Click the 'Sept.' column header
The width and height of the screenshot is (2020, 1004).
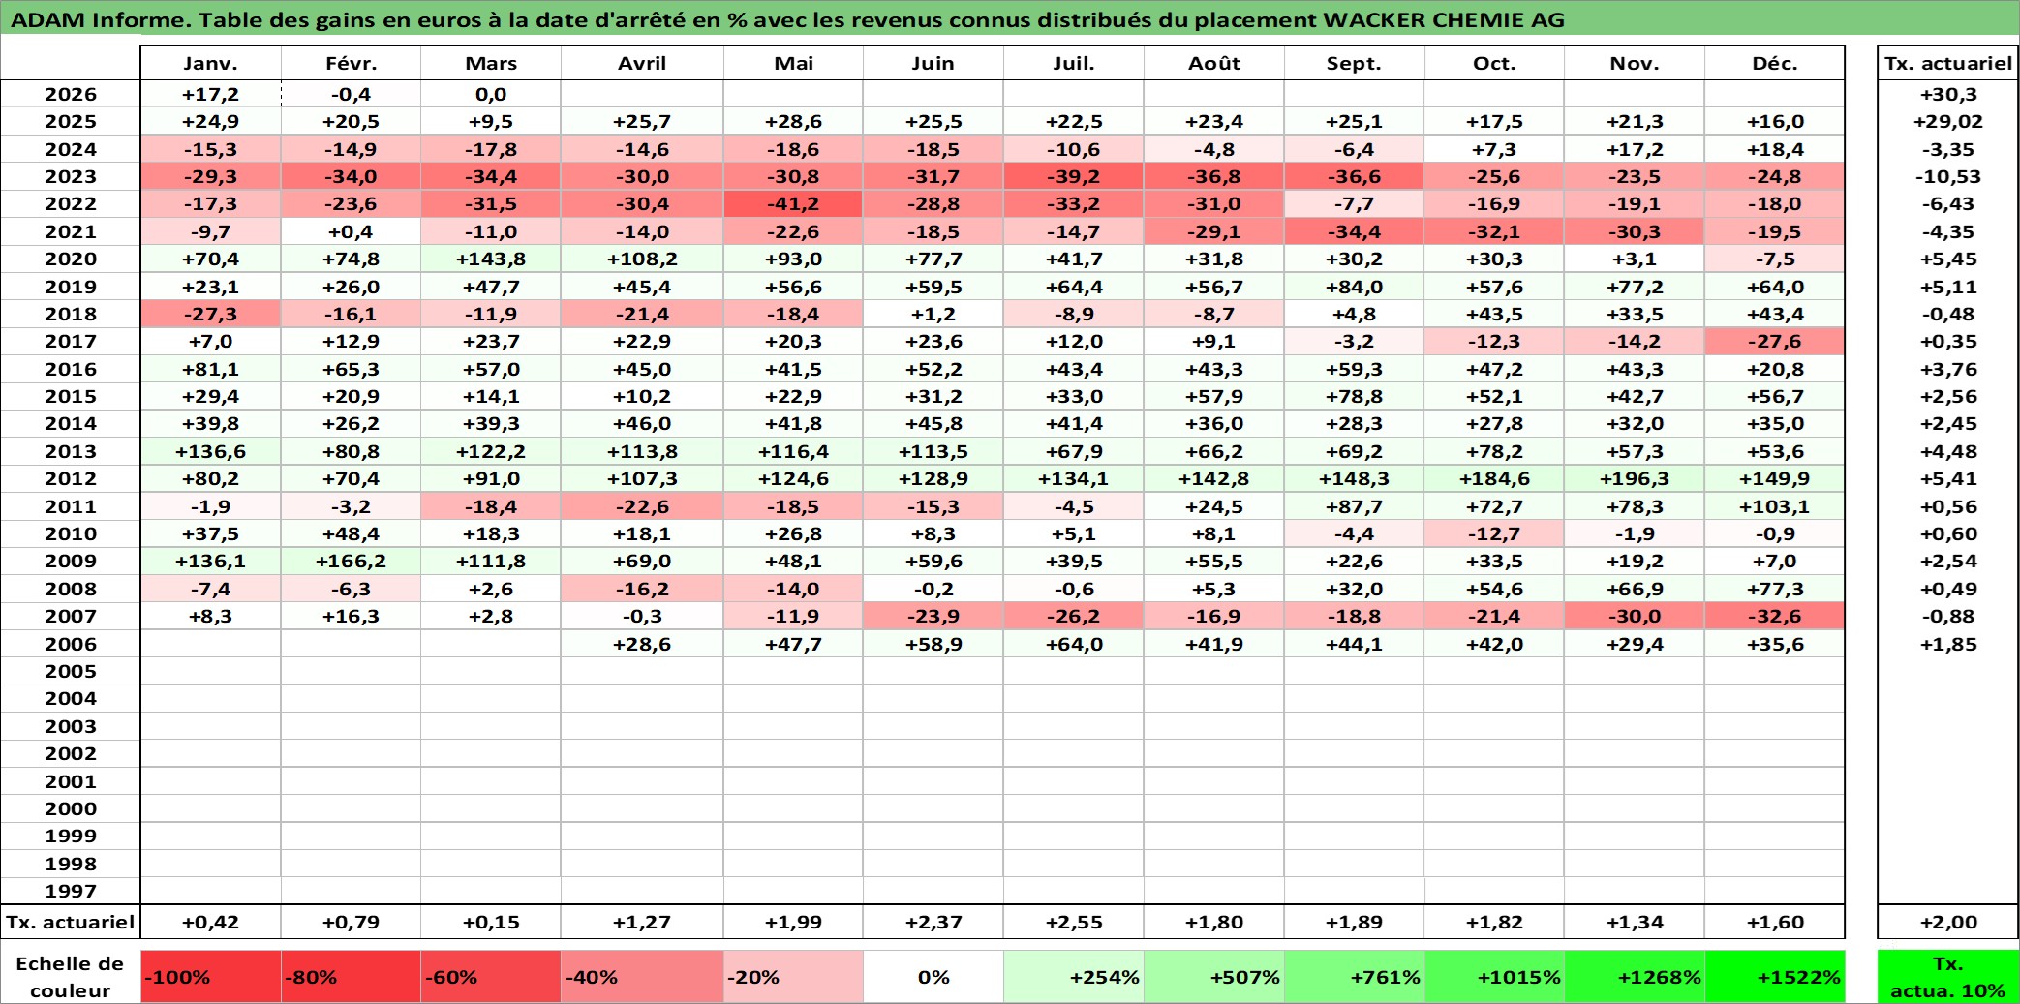(1355, 63)
